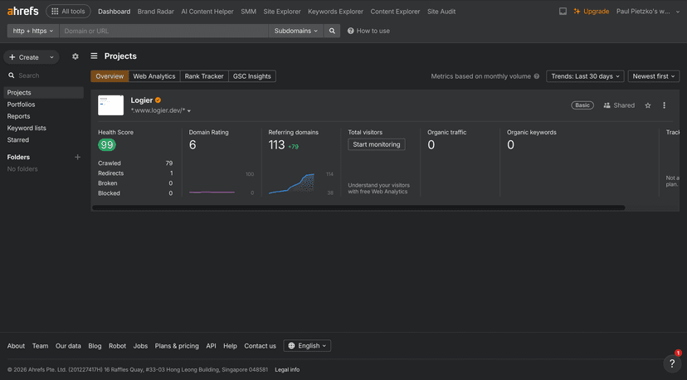Viewport: 687px width, 380px height.
Task: Switch to the Overview tab
Action: tap(110, 76)
